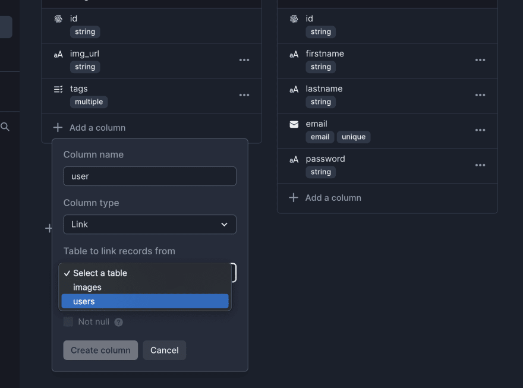Open the options menu for the lastname column
This screenshot has height=388, width=523.
pyautogui.click(x=480, y=95)
